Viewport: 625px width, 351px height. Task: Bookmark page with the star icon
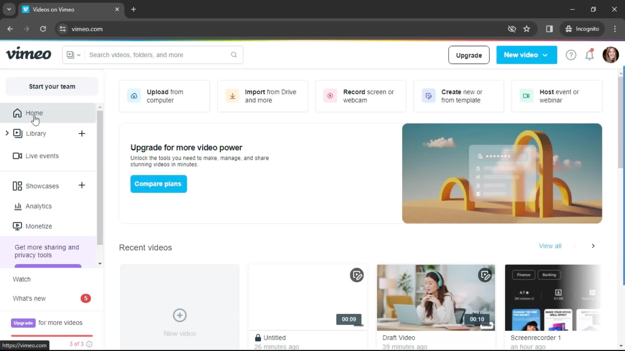(526, 29)
